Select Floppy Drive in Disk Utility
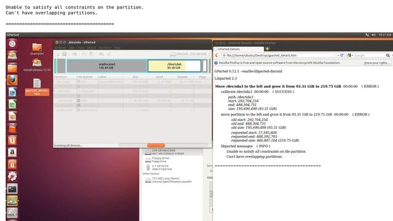 (173, 160)
